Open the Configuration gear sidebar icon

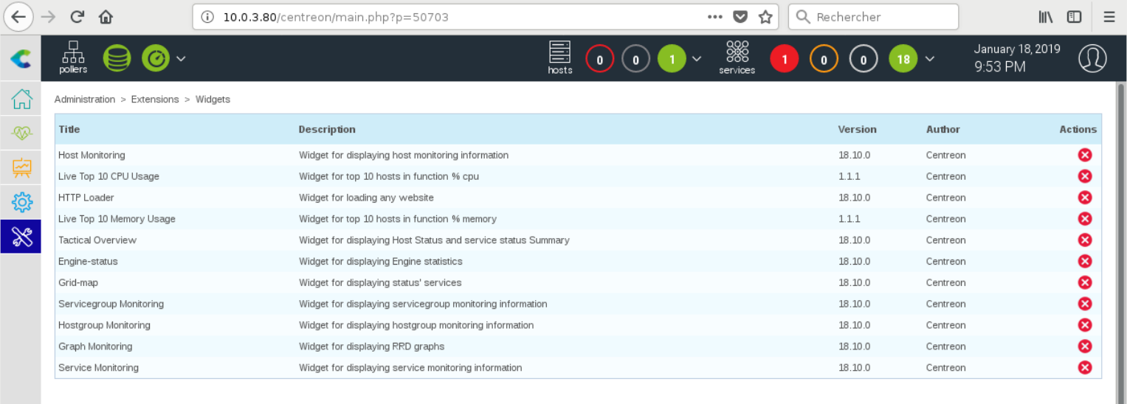tap(21, 201)
